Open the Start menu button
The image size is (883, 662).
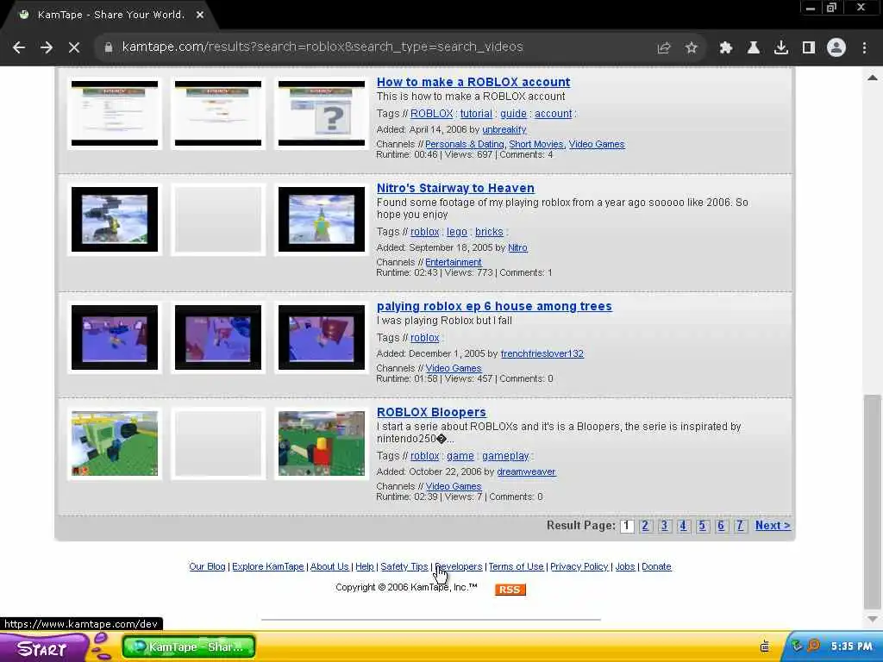pyautogui.click(x=42, y=648)
